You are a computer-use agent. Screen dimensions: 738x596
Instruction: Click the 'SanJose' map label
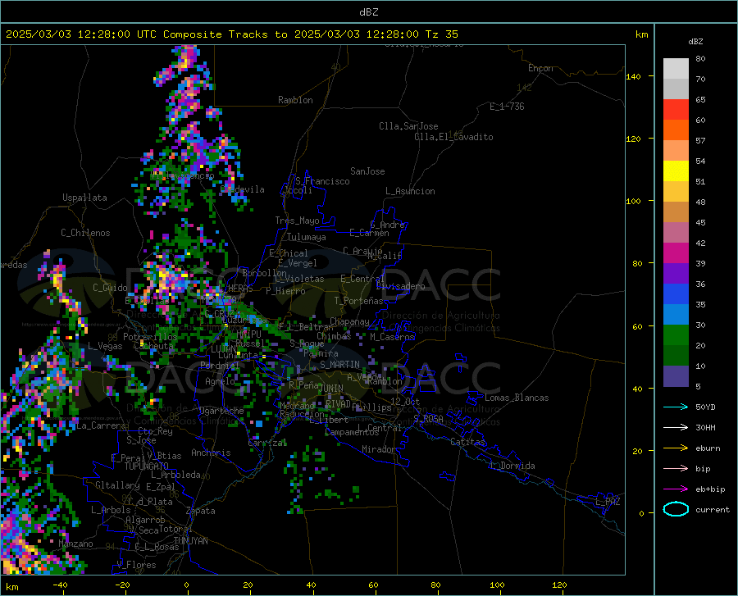(367, 171)
